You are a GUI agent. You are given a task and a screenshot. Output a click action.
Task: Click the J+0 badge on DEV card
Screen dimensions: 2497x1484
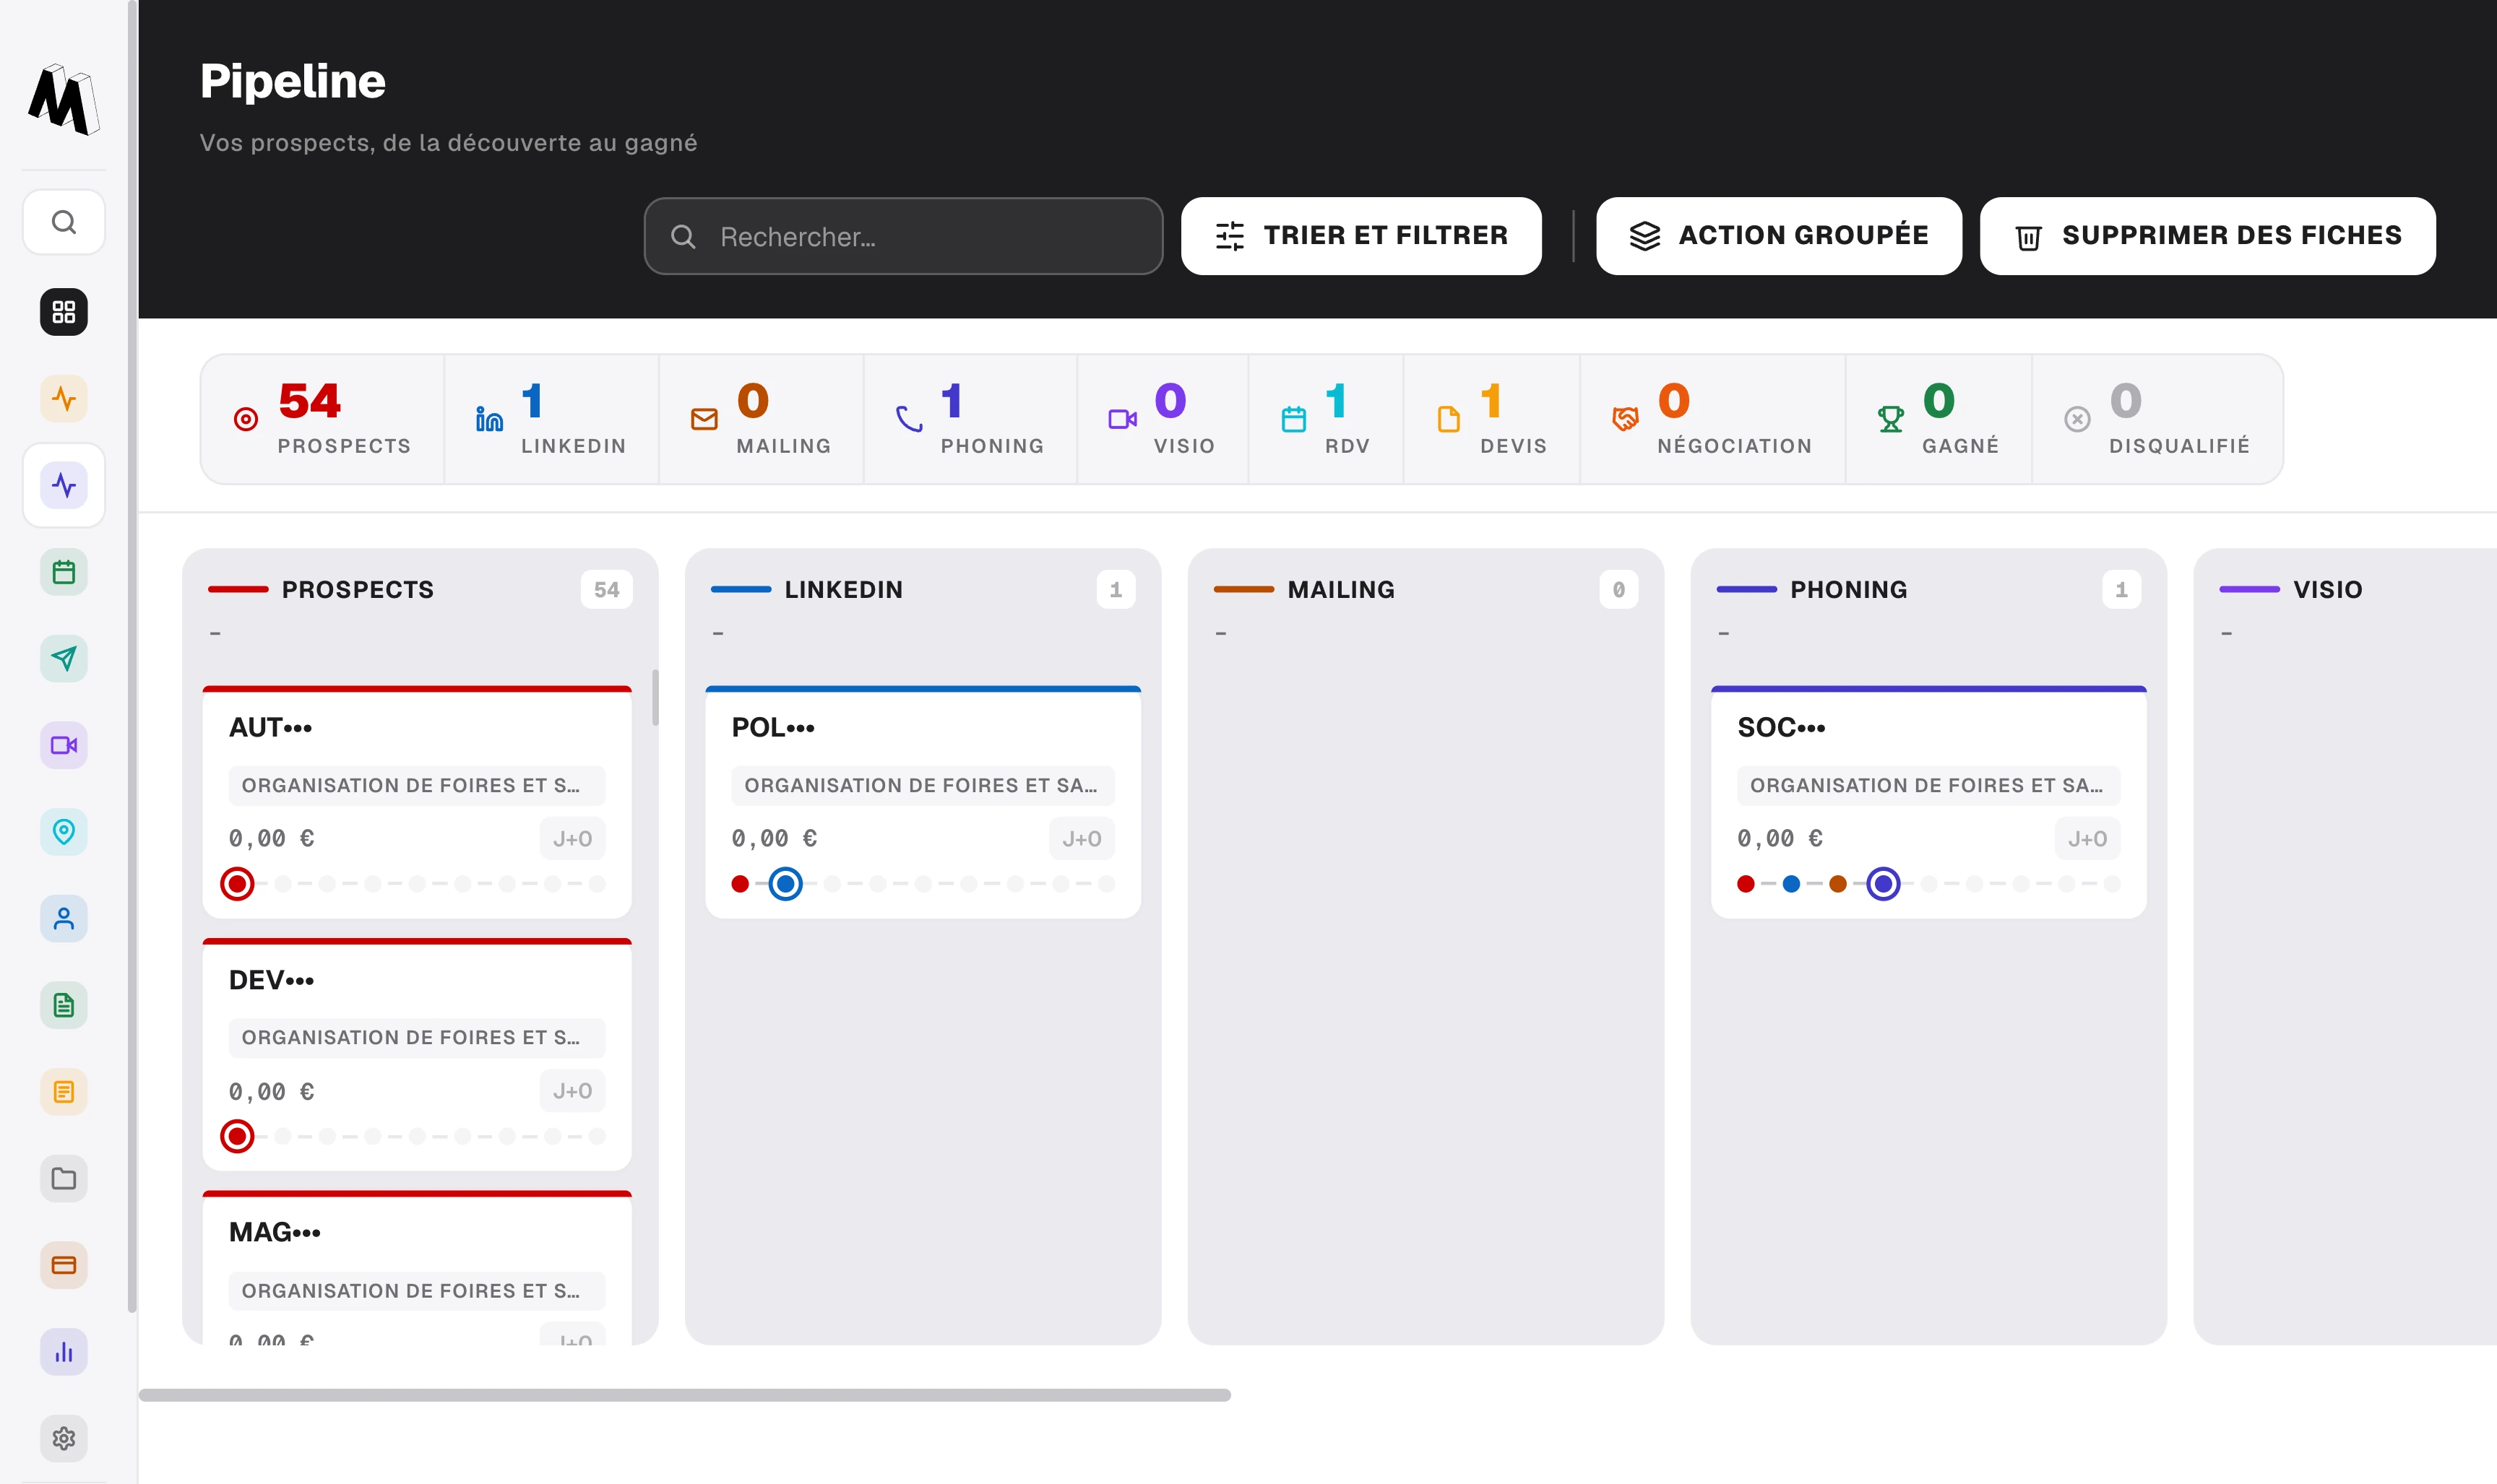tap(572, 1091)
